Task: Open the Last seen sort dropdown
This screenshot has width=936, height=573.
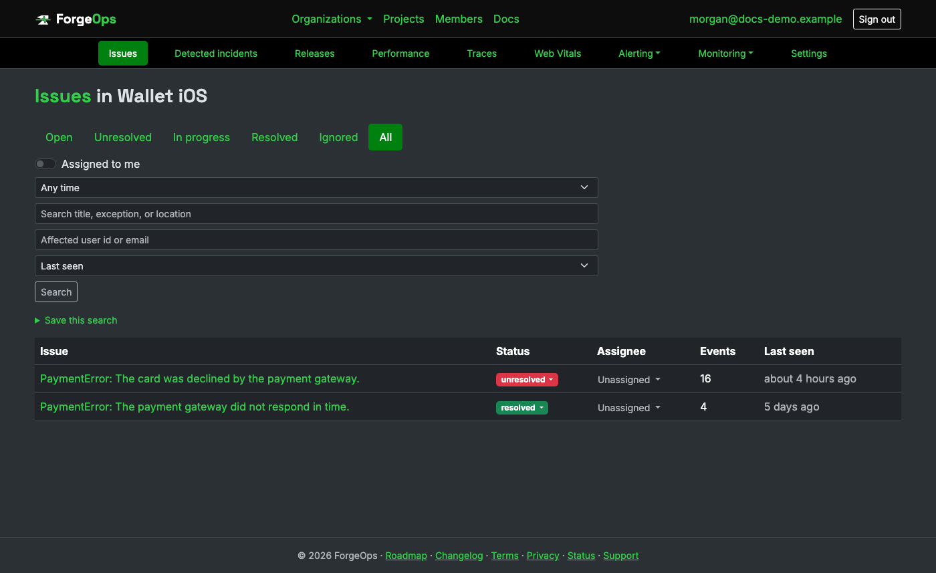Action: click(x=316, y=266)
